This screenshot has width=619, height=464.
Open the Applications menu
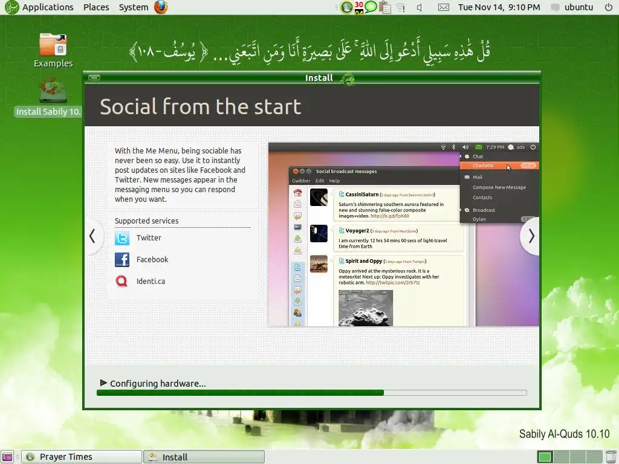[48, 7]
